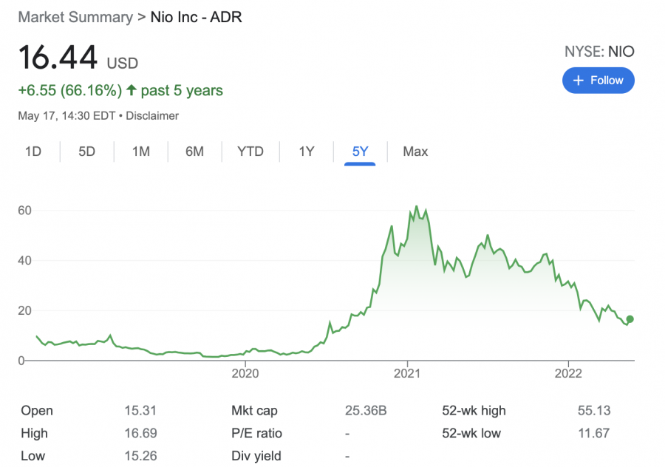Click the 2021 x-axis year marker

(x=407, y=373)
